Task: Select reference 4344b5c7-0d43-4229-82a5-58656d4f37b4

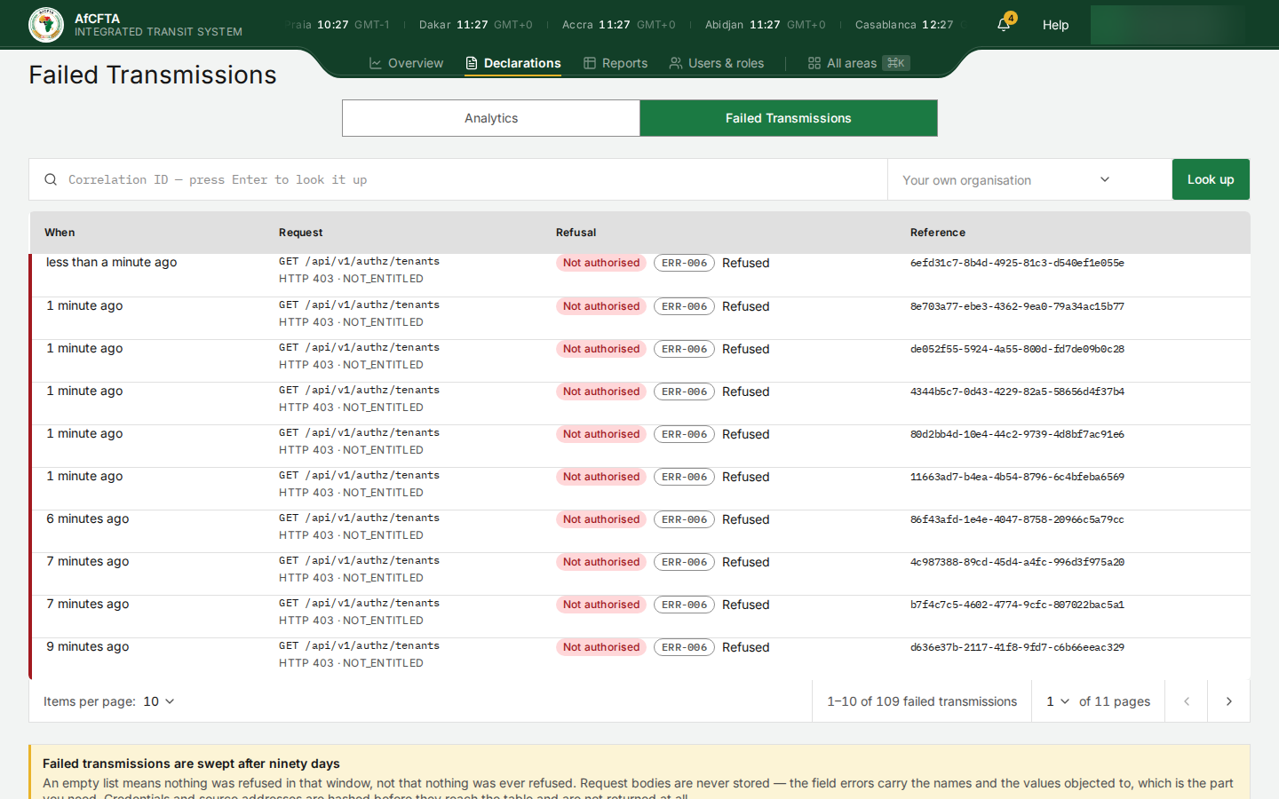Action: [x=1017, y=392]
